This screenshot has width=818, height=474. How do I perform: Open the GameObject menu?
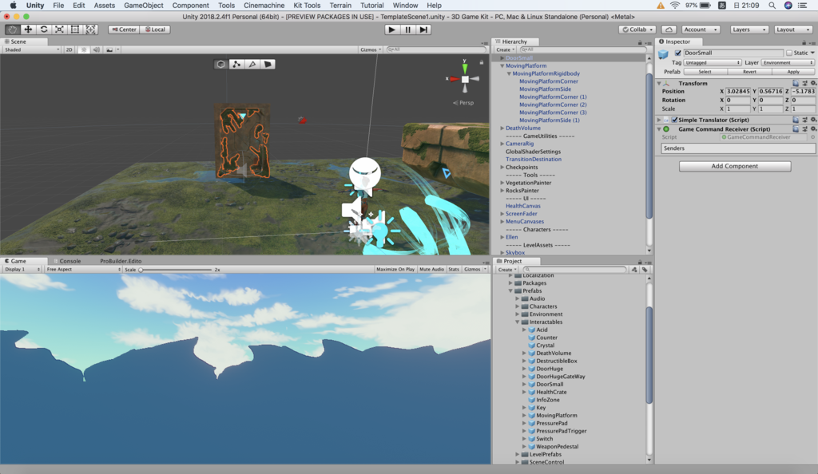pos(144,6)
